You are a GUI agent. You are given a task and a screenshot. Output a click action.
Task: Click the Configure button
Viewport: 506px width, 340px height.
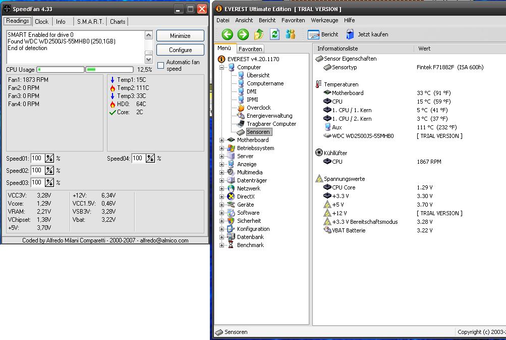tap(180, 50)
